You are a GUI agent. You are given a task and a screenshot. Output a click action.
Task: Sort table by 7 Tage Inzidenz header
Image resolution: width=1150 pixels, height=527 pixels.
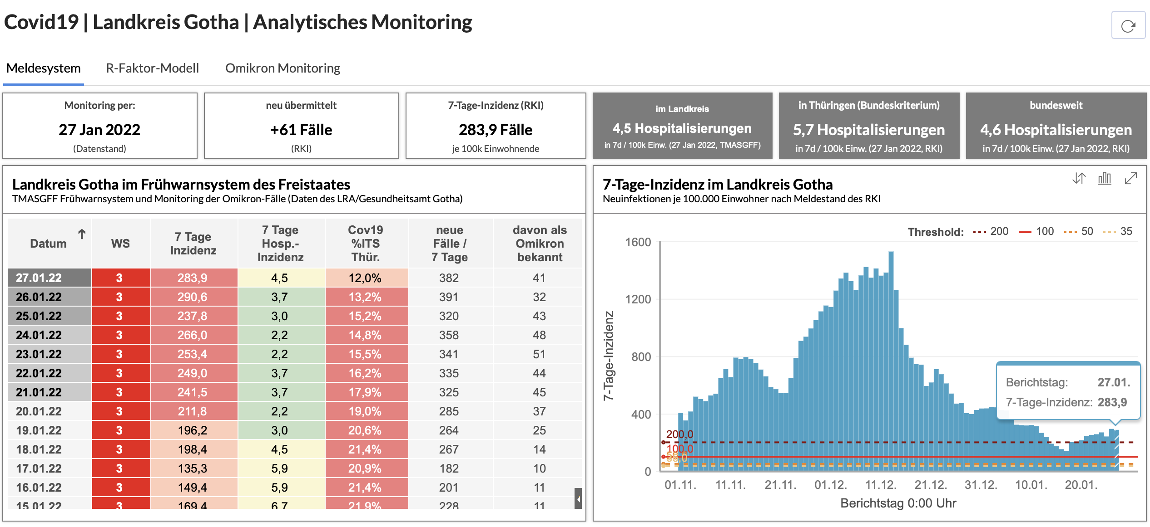coord(193,244)
